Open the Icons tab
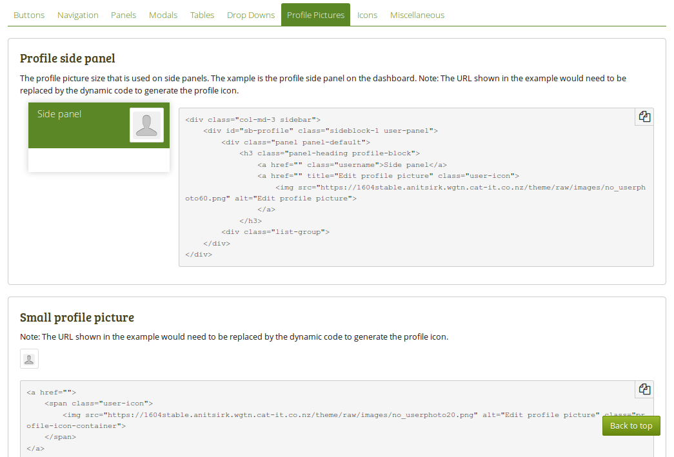Screen dimensions: 674x457 [367, 15]
